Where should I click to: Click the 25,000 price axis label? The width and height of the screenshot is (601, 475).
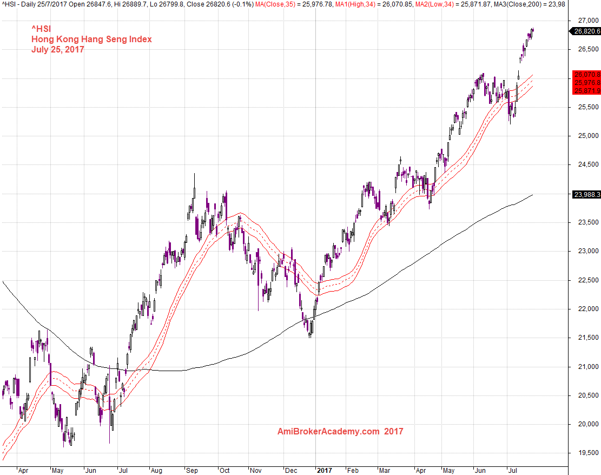(x=589, y=136)
